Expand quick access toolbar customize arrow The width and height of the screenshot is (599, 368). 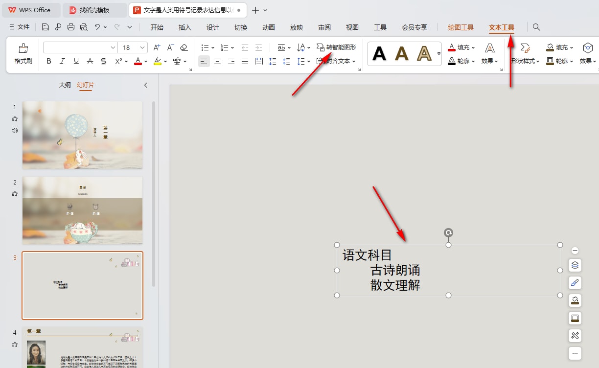point(130,27)
